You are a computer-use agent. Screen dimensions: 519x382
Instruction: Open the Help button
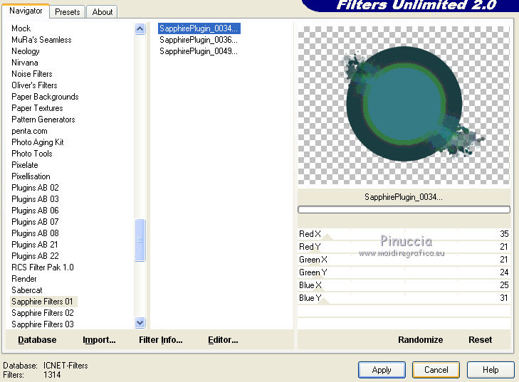coord(491,370)
